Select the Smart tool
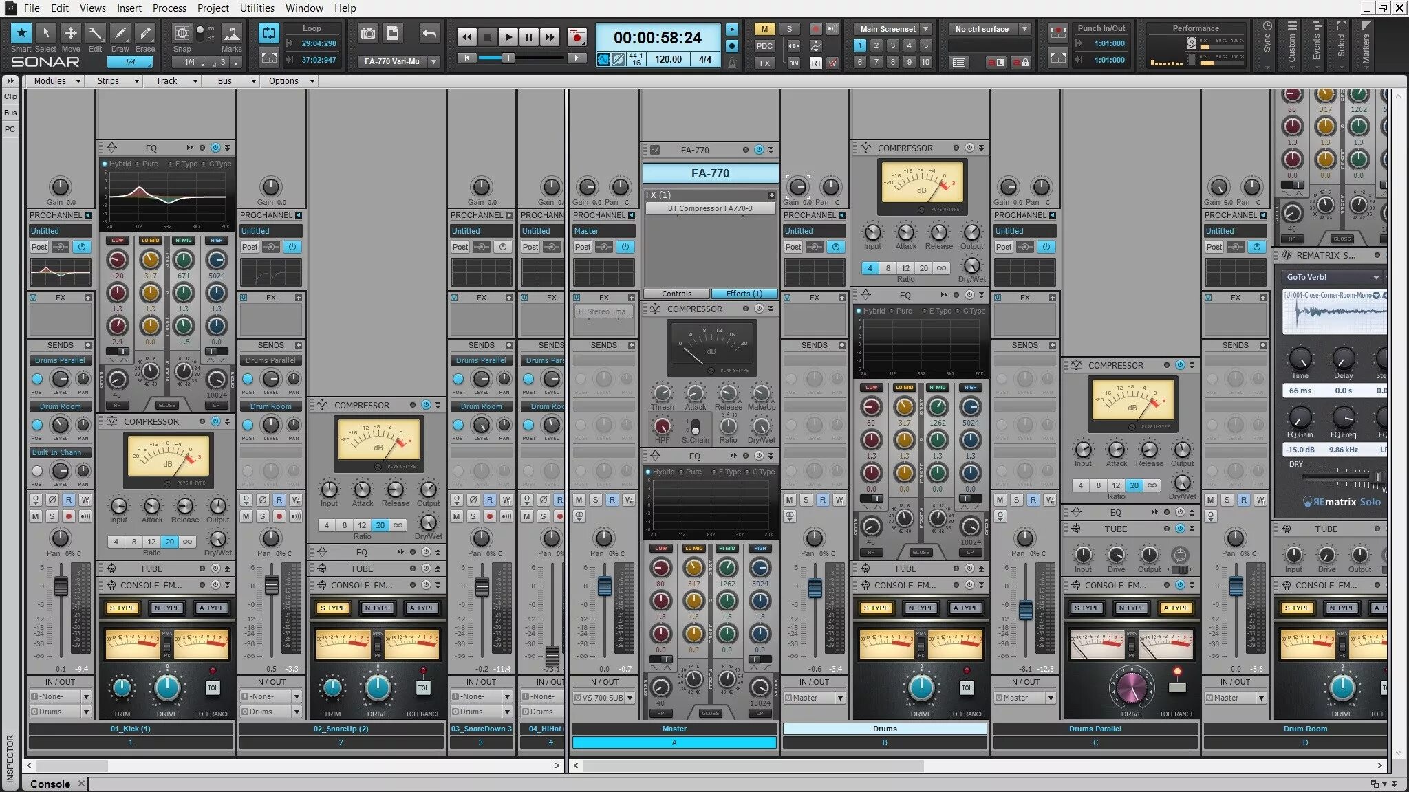 [21, 32]
